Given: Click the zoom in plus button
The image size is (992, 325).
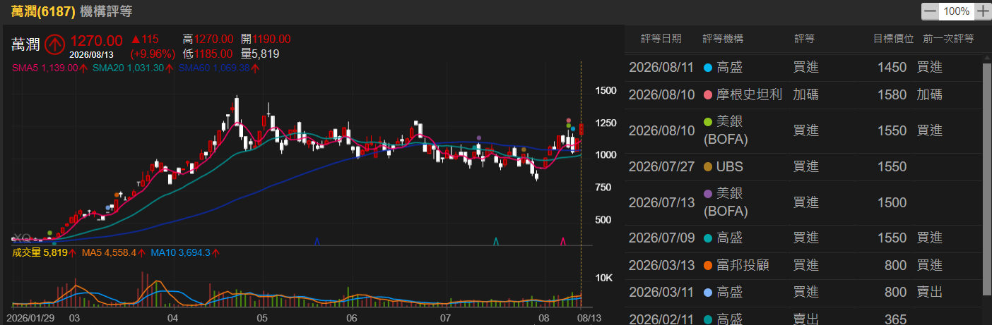Looking at the screenshot, I should tap(982, 11).
